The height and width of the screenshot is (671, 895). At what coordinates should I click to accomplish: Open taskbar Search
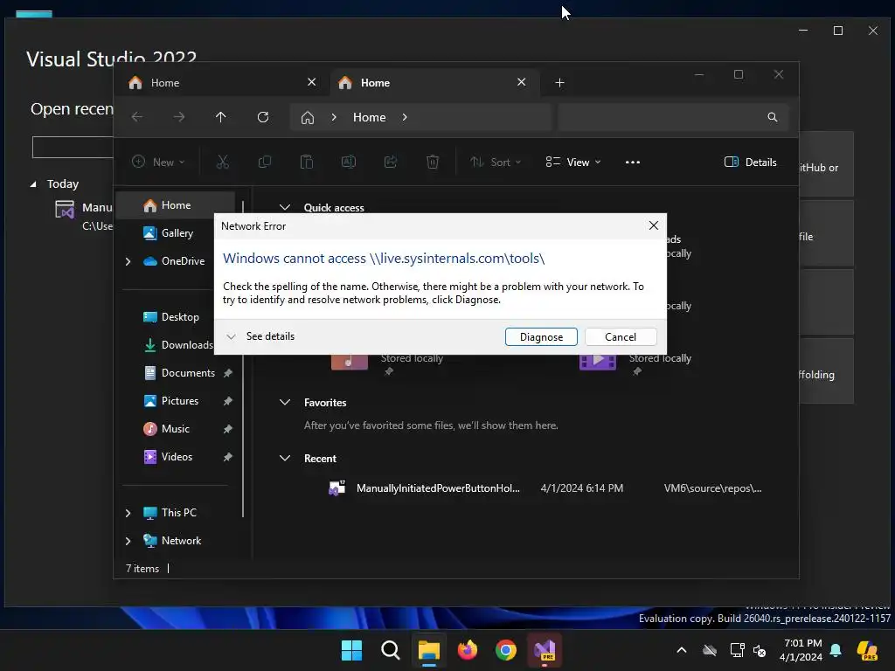[391, 650]
